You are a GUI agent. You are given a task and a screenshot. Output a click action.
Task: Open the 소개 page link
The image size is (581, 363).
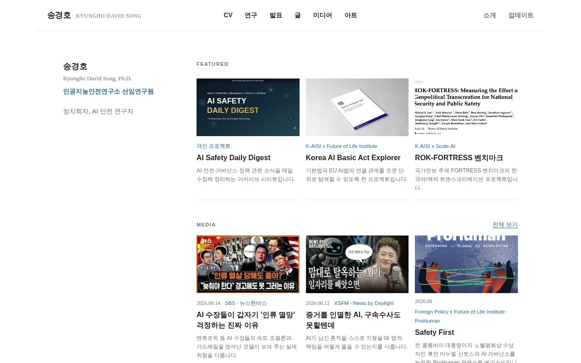click(490, 15)
